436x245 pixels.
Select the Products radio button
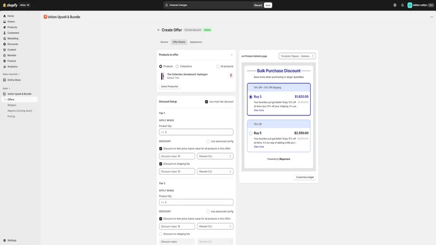(x=160, y=66)
